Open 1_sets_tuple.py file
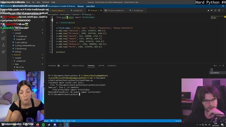The image size is (226, 127). pos(21,42)
